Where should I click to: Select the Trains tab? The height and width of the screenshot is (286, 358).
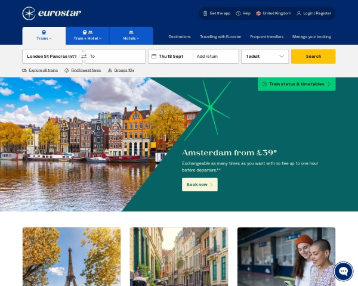(x=44, y=36)
